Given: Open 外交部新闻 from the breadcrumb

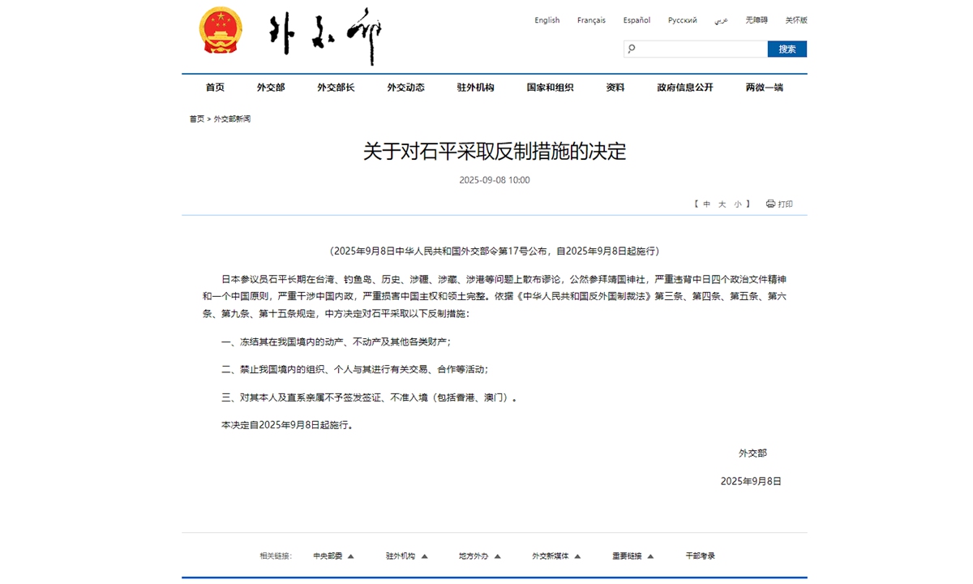Looking at the screenshot, I should click(x=231, y=118).
